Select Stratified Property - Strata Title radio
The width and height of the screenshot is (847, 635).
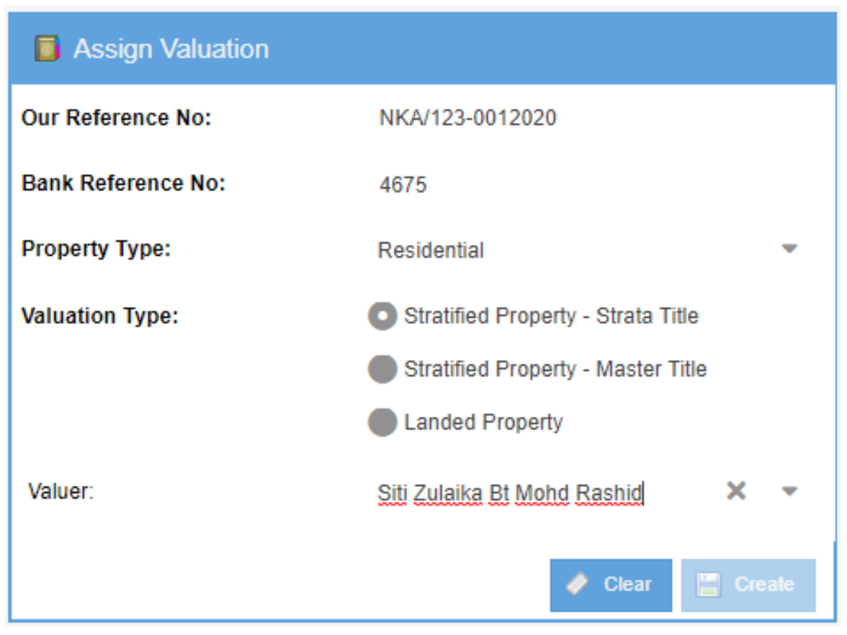382,316
